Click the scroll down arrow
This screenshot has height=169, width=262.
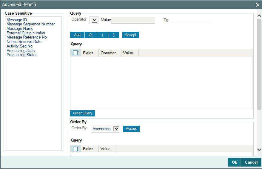click(x=259, y=150)
